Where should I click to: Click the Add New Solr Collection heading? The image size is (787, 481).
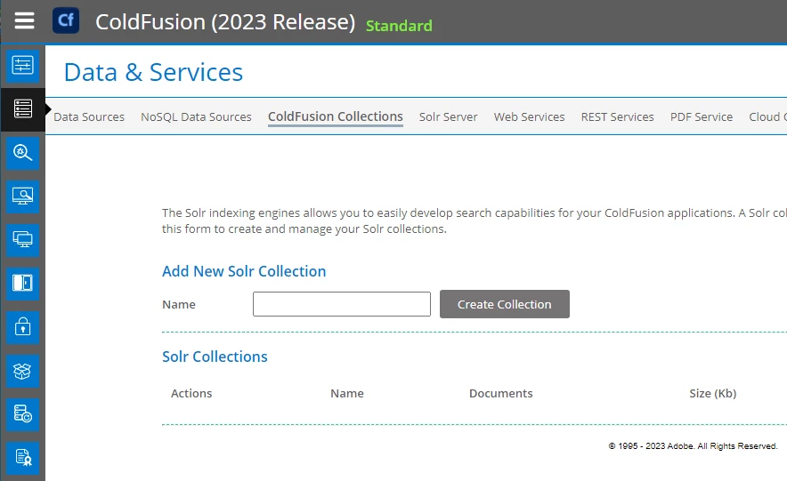(x=244, y=271)
